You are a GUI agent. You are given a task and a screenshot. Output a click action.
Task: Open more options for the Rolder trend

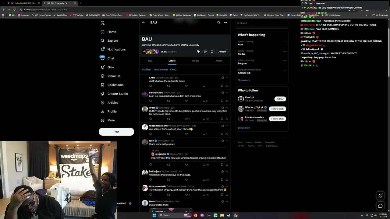click(285, 51)
